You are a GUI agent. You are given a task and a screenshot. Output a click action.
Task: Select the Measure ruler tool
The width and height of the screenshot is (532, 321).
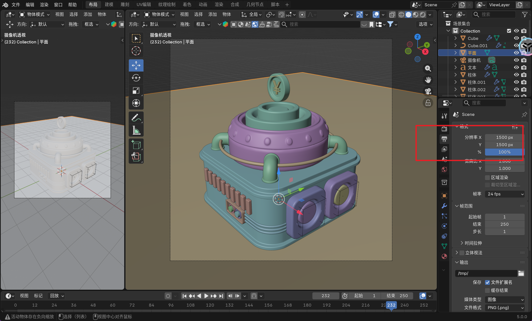pos(136,131)
